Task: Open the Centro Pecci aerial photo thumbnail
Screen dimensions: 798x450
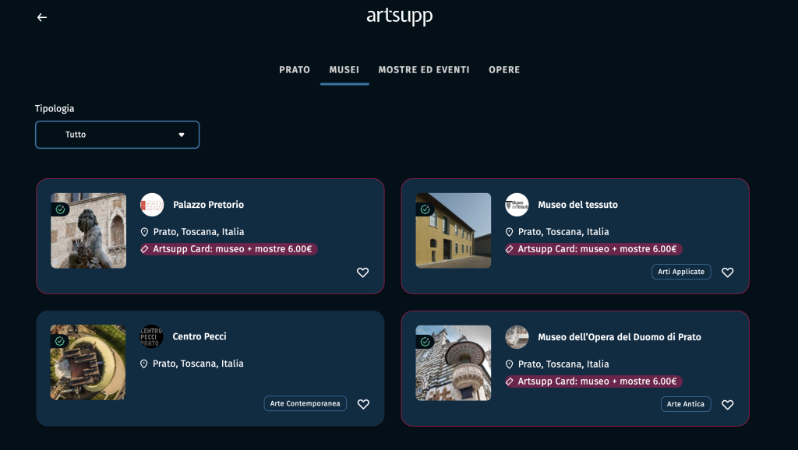Action: [x=88, y=362]
